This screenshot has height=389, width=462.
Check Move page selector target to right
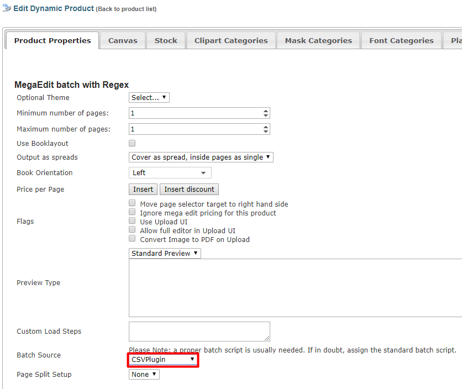click(x=132, y=203)
